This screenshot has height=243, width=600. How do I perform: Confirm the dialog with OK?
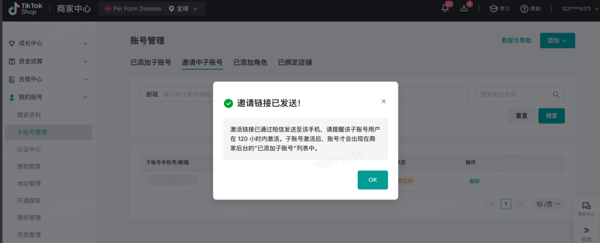click(373, 180)
